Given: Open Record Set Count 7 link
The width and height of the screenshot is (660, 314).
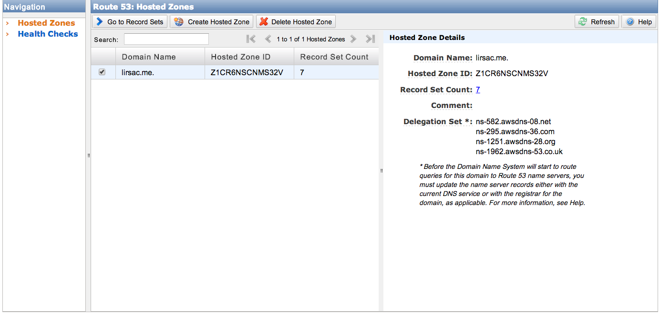Looking at the screenshot, I should (x=478, y=89).
